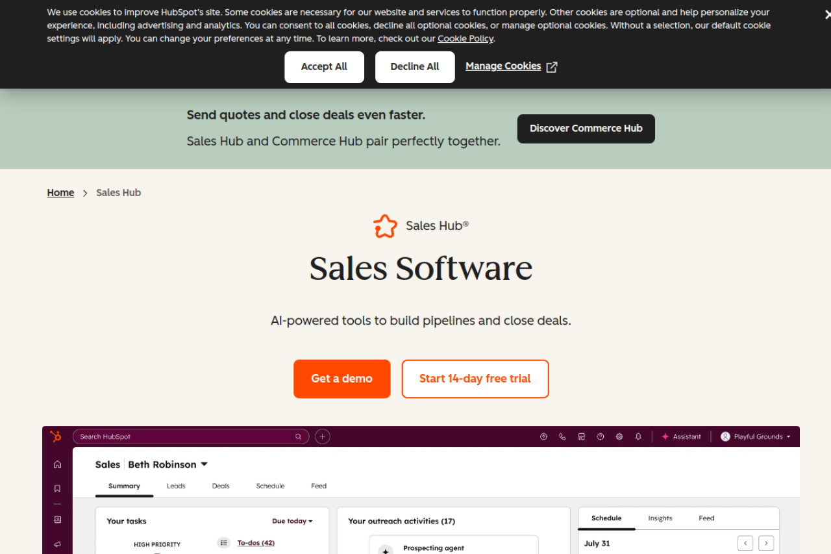
Task: Select the Feed tab in right panel
Action: (x=706, y=518)
